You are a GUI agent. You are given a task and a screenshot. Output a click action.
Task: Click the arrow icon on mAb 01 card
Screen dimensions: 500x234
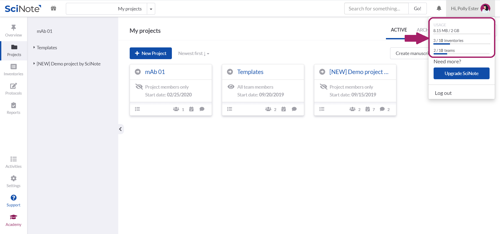coord(138,72)
